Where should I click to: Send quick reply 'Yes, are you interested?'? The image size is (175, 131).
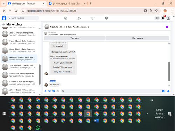point(63,63)
